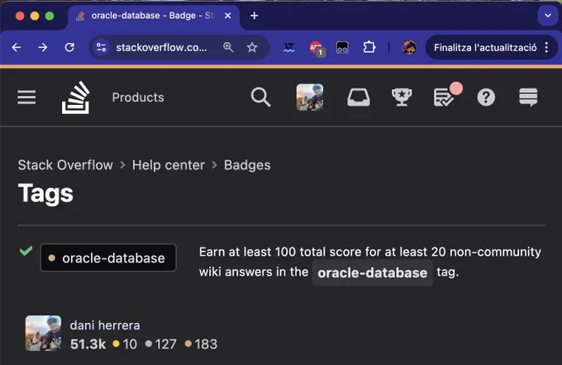The height and width of the screenshot is (365, 562).
Task: Click dani herrera's avatar thumbnail
Action: point(43,333)
